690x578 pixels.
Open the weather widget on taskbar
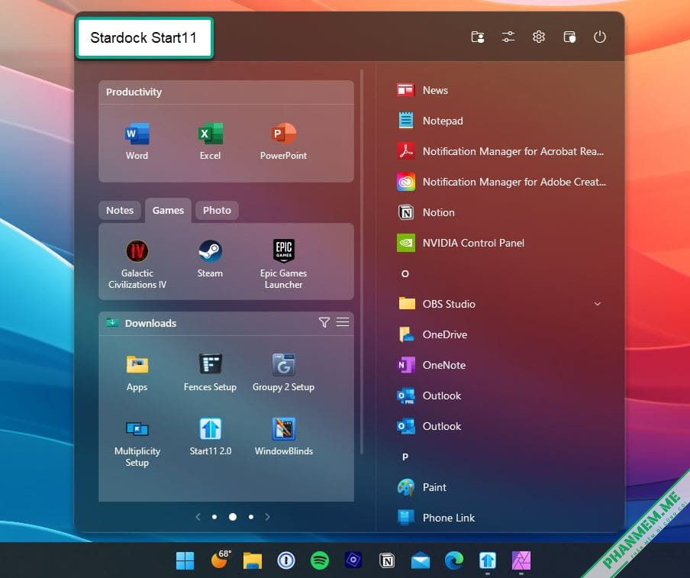[x=221, y=559]
